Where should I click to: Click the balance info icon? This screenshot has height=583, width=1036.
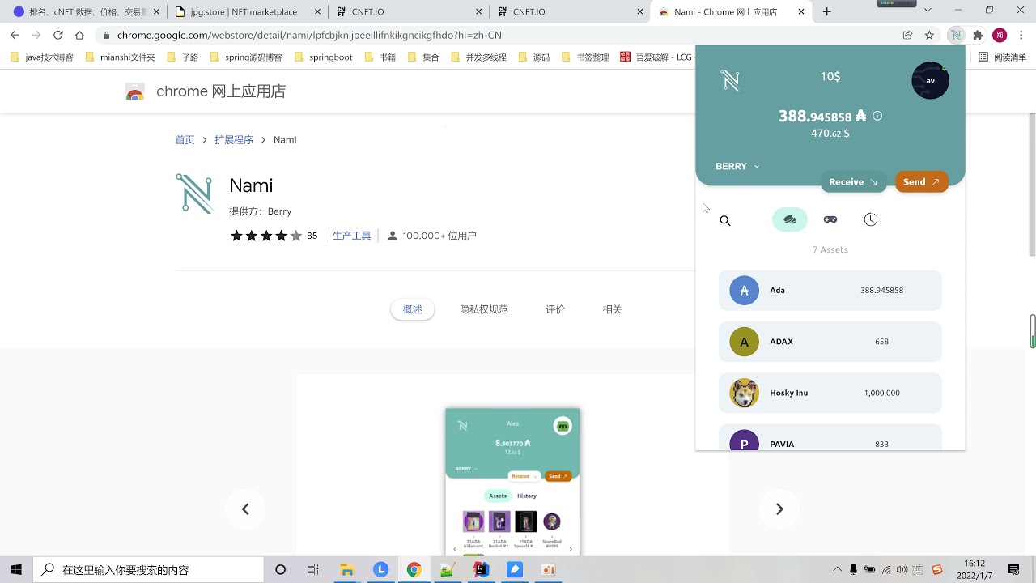tap(877, 116)
